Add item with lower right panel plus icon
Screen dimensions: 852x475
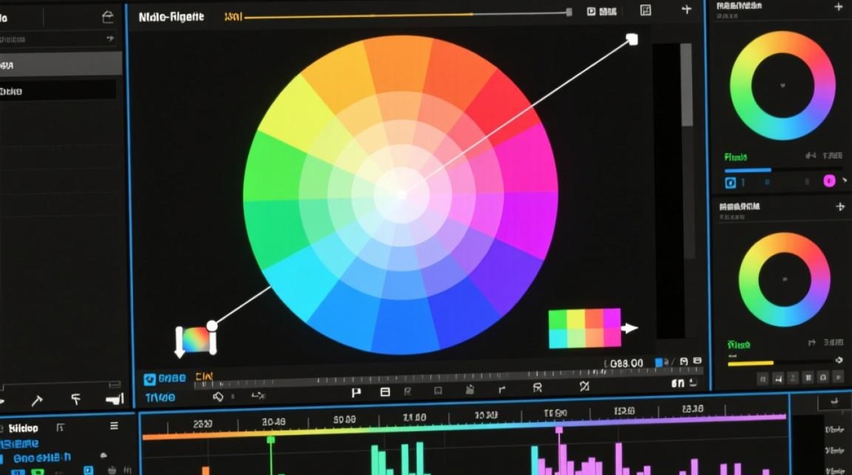[840, 206]
